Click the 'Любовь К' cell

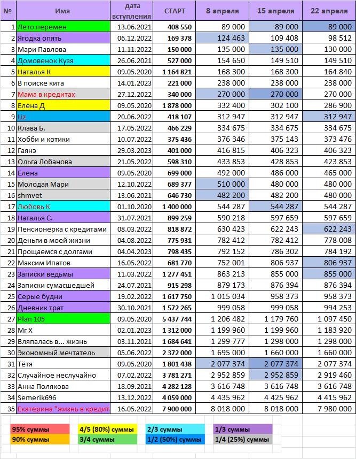(63, 206)
